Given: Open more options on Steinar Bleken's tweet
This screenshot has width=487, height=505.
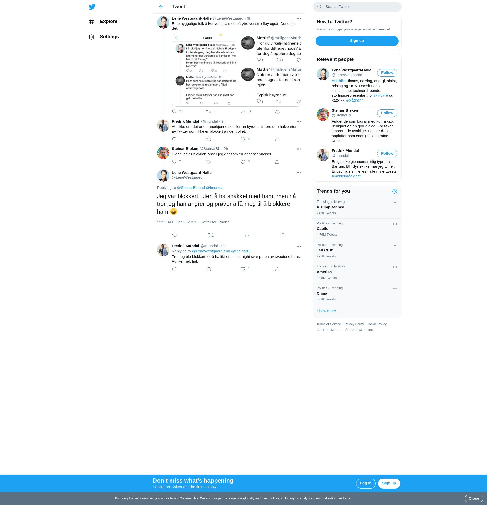Looking at the screenshot, I should [x=299, y=149].
